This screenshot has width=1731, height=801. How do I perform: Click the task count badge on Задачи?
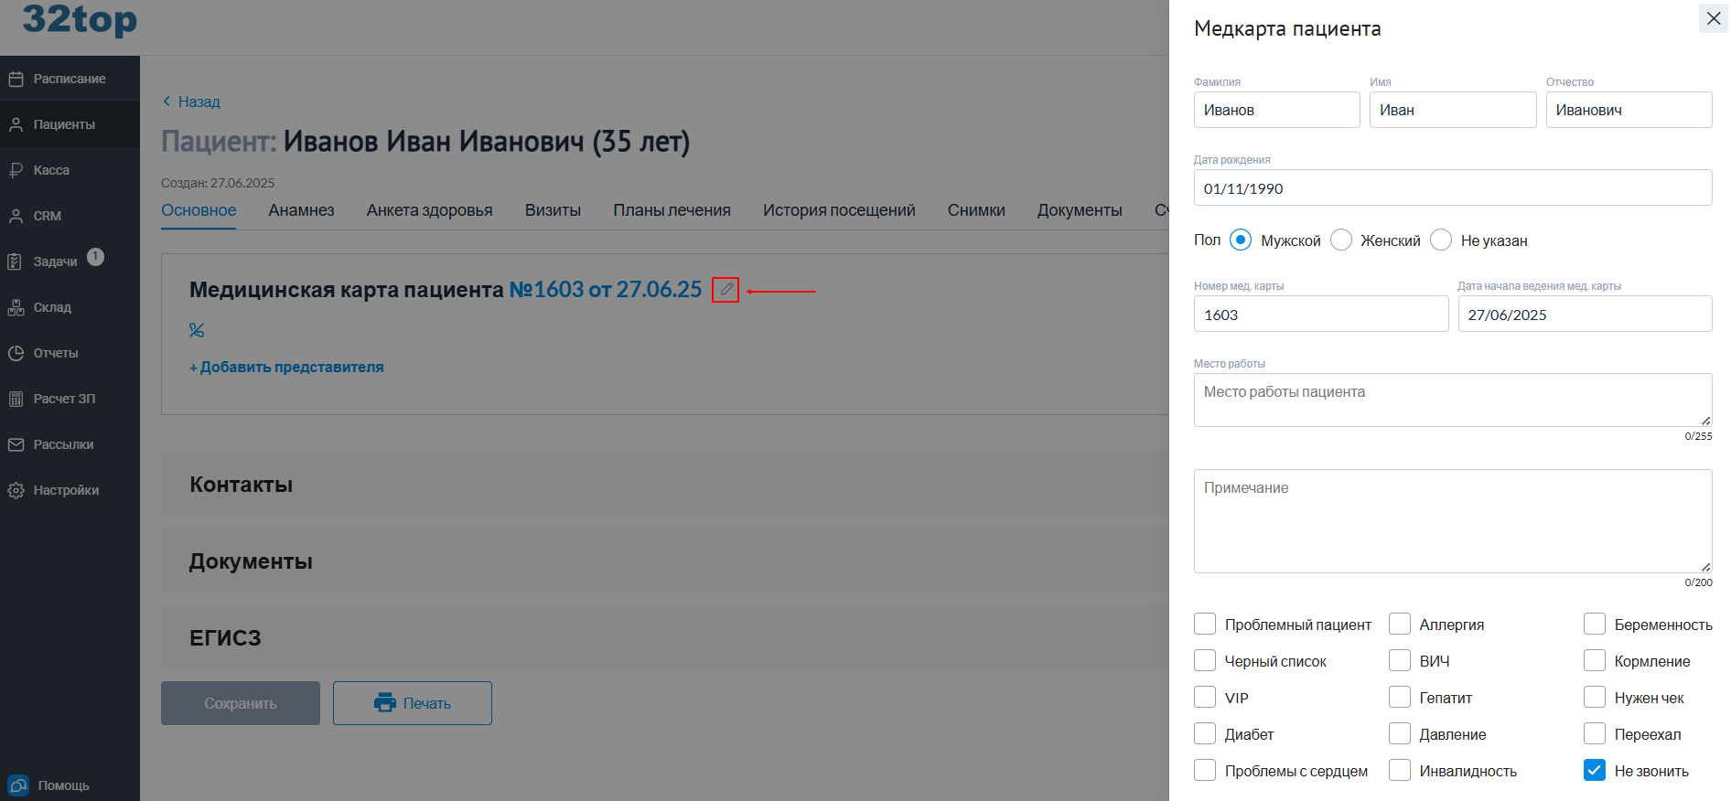pyautogui.click(x=95, y=257)
